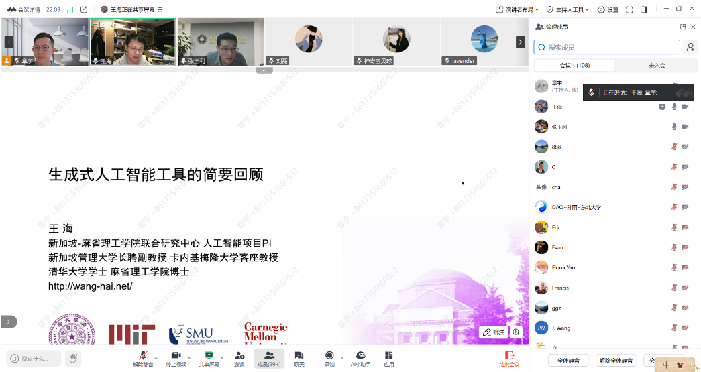Stop video using the camera icon

(176, 356)
